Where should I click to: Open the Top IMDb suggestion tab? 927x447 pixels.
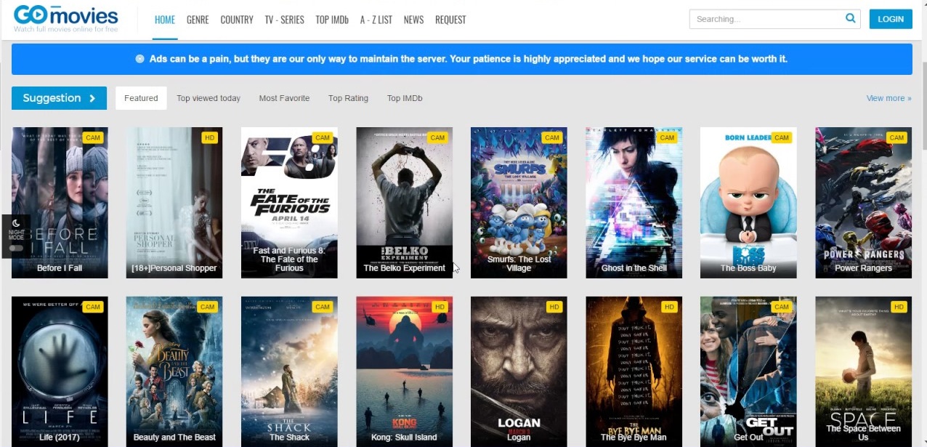pyautogui.click(x=404, y=98)
